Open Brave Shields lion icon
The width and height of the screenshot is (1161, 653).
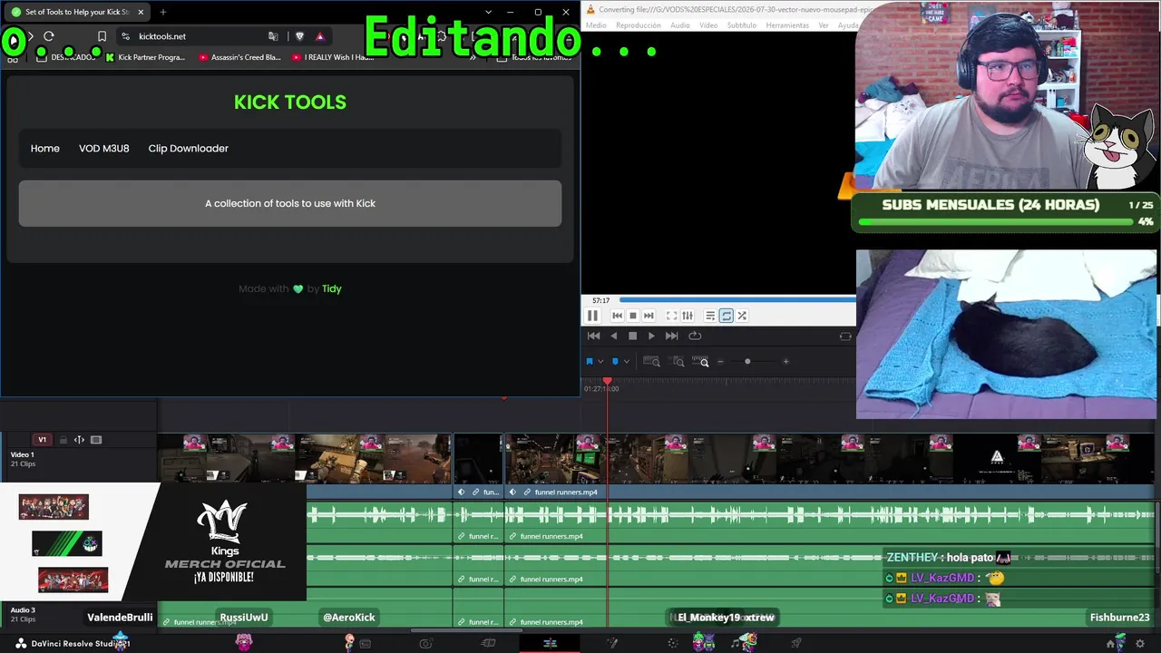tap(300, 36)
